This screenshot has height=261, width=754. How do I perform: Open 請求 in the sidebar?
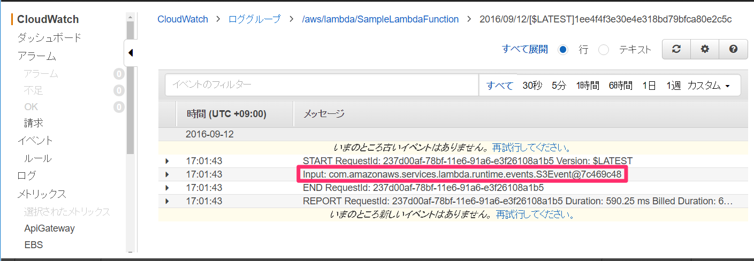pos(33,124)
